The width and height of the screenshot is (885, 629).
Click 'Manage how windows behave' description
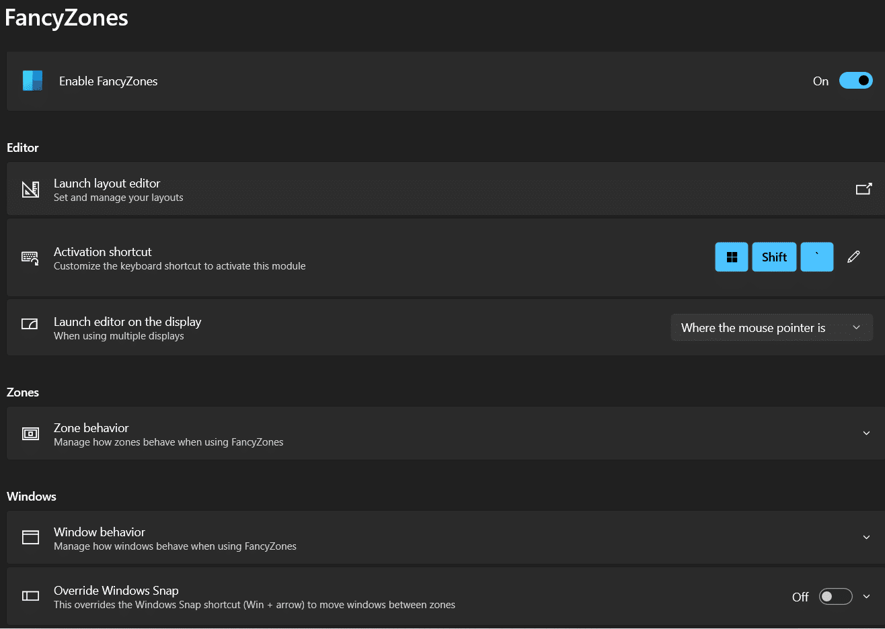pyautogui.click(x=175, y=546)
